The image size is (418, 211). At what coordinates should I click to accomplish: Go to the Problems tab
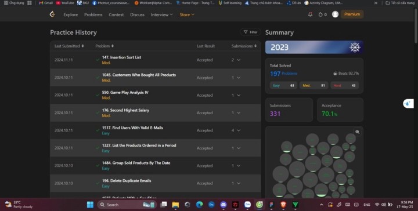click(x=93, y=14)
